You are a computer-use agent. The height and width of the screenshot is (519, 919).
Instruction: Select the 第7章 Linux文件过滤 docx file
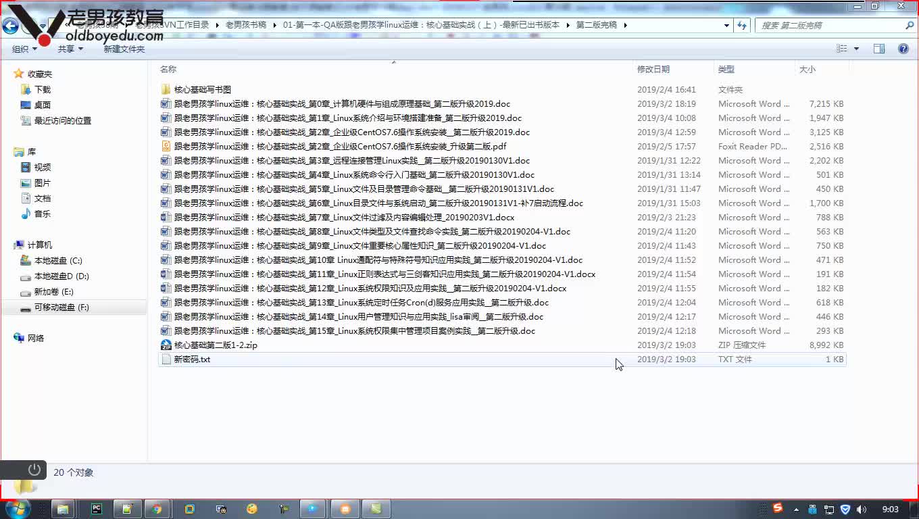pyautogui.click(x=344, y=217)
